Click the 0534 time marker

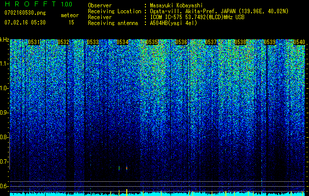click(x=122, y=42)
